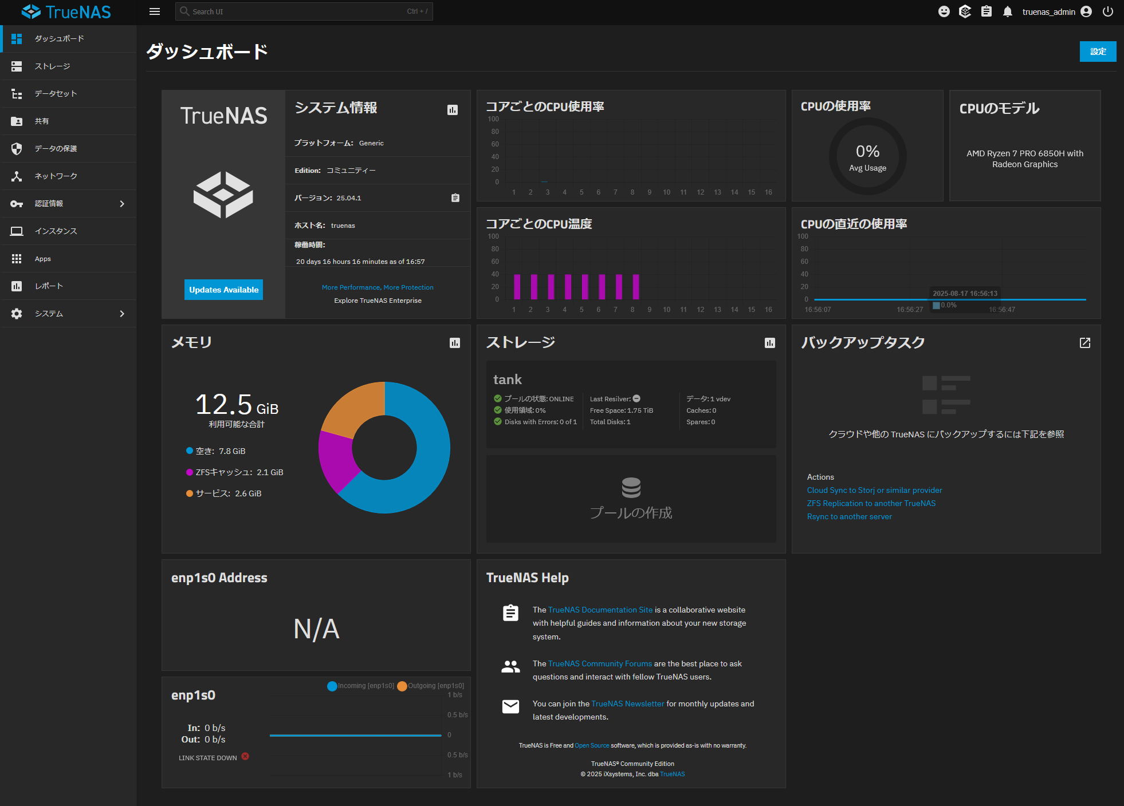The width and height of the screenshot is (1124, 806).
Task: Open the TrueNAS Newsletter link
Action: pos(628,704)
